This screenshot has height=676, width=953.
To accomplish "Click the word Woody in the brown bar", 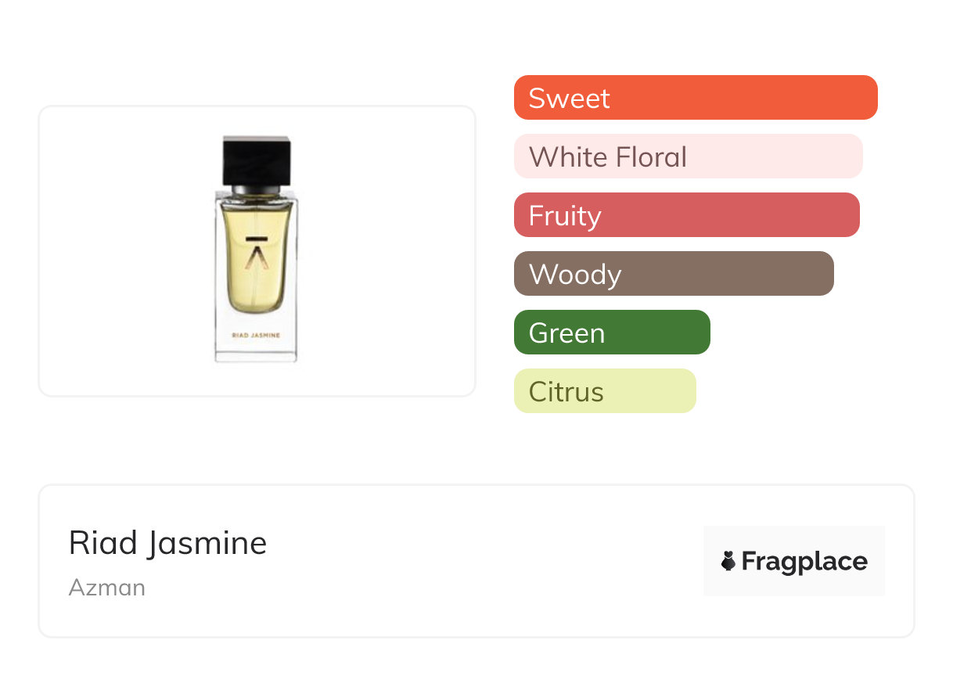I will pos(575,275).
